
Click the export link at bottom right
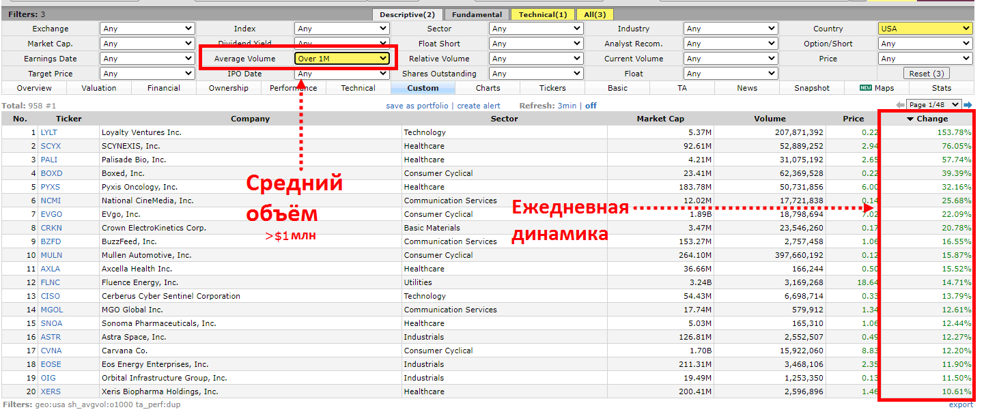[961, 404]
